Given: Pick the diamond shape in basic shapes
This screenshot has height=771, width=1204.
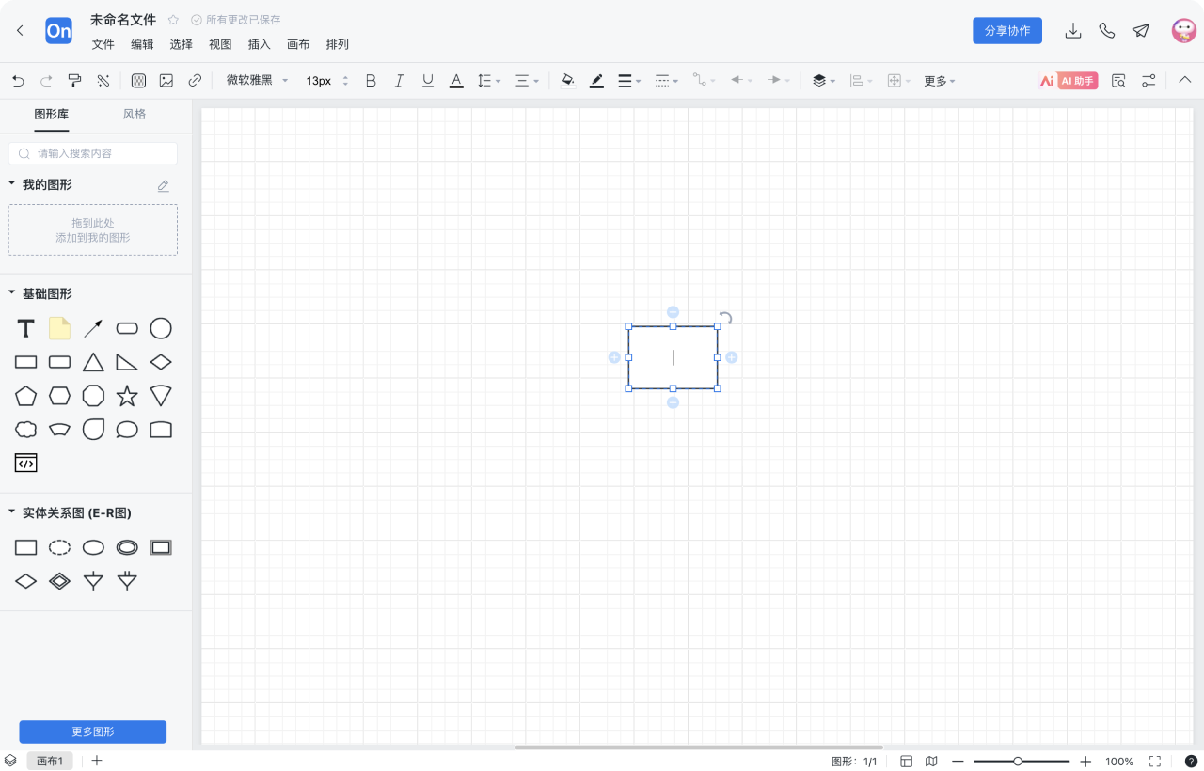Looking at the screenshot, I should (161, 362).
